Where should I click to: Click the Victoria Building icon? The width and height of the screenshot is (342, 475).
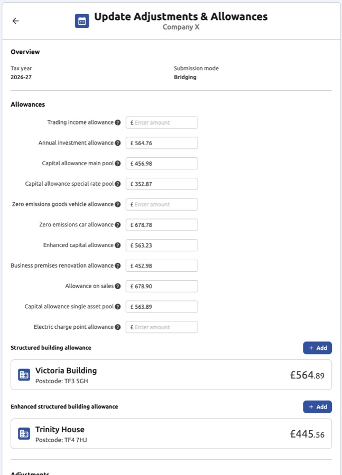(x=24, y=375)
